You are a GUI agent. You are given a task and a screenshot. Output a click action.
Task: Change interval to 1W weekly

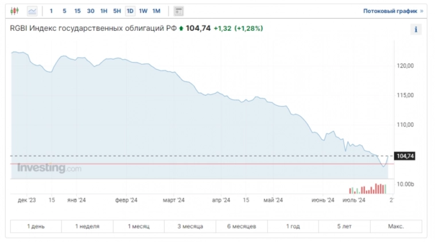tap(143, 11)
